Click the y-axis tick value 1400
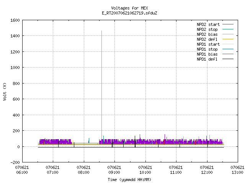Image resolution: width=245 pixels, height=183 pixels. click(x=15, y=36)
